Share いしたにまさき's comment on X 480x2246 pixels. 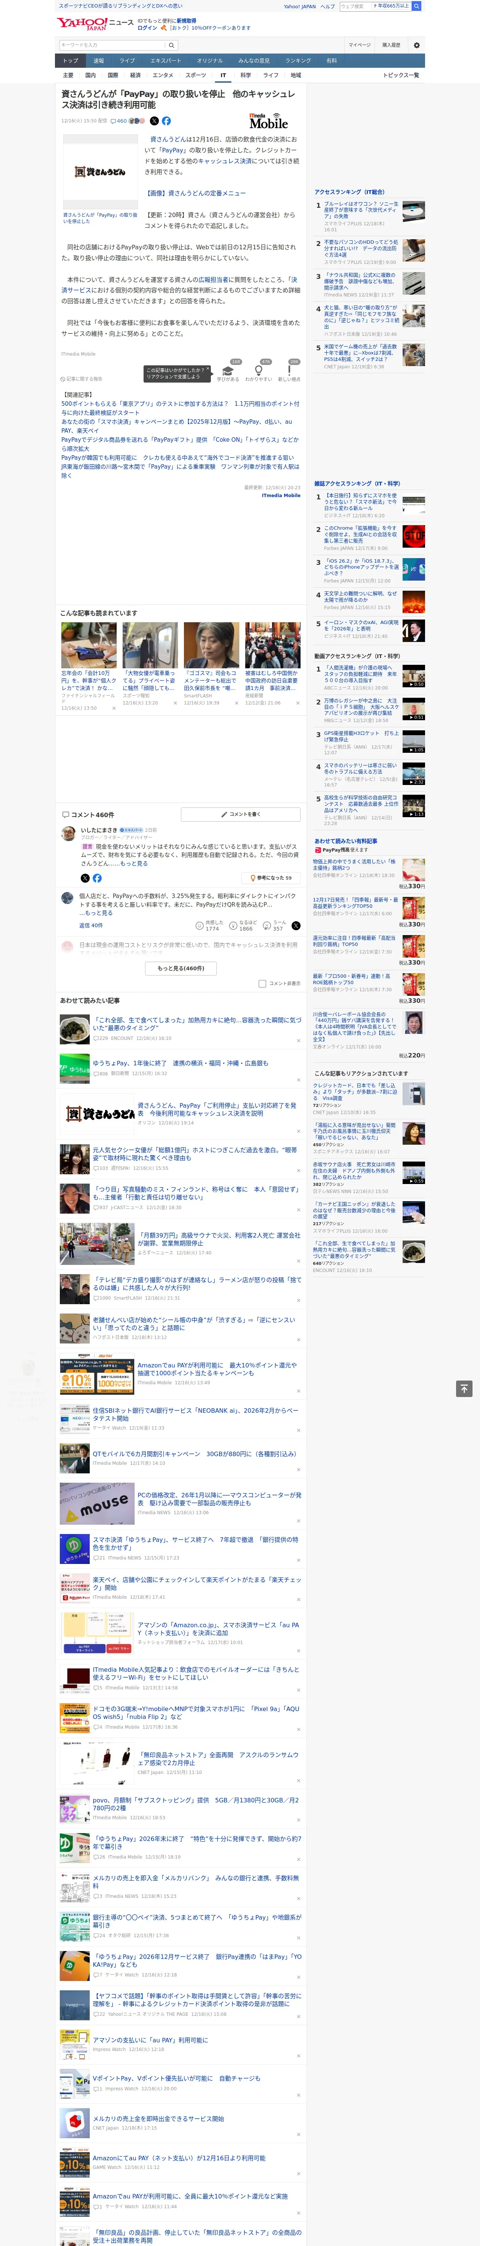[84, 878]
